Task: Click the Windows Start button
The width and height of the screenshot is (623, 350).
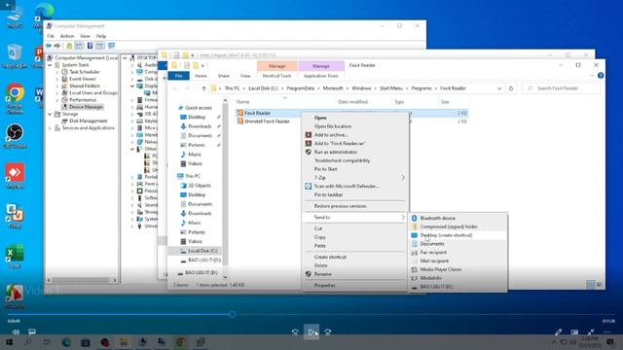Action: pos(9,342)
